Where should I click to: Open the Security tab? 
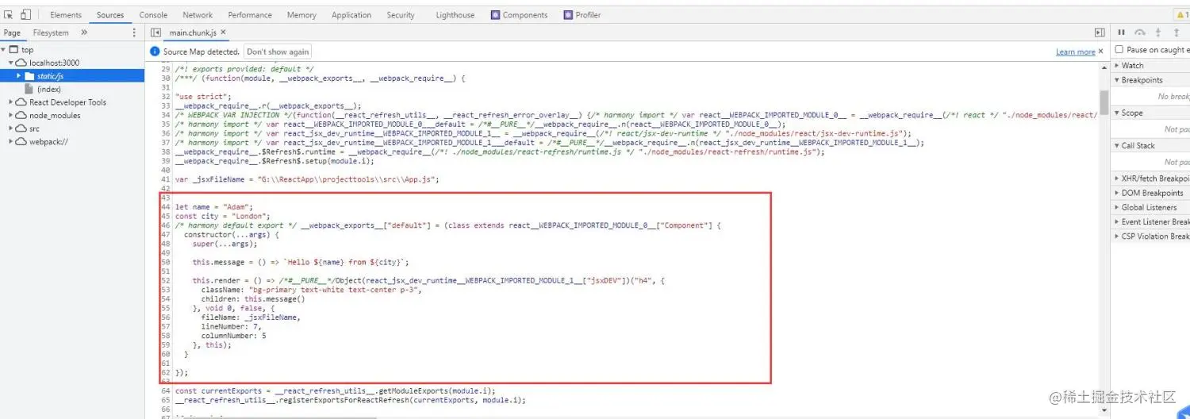click(x=401, y=15)
